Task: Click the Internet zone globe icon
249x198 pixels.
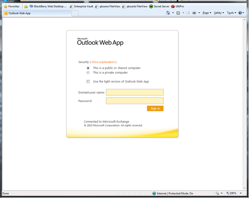Action: tap(154, 193)
